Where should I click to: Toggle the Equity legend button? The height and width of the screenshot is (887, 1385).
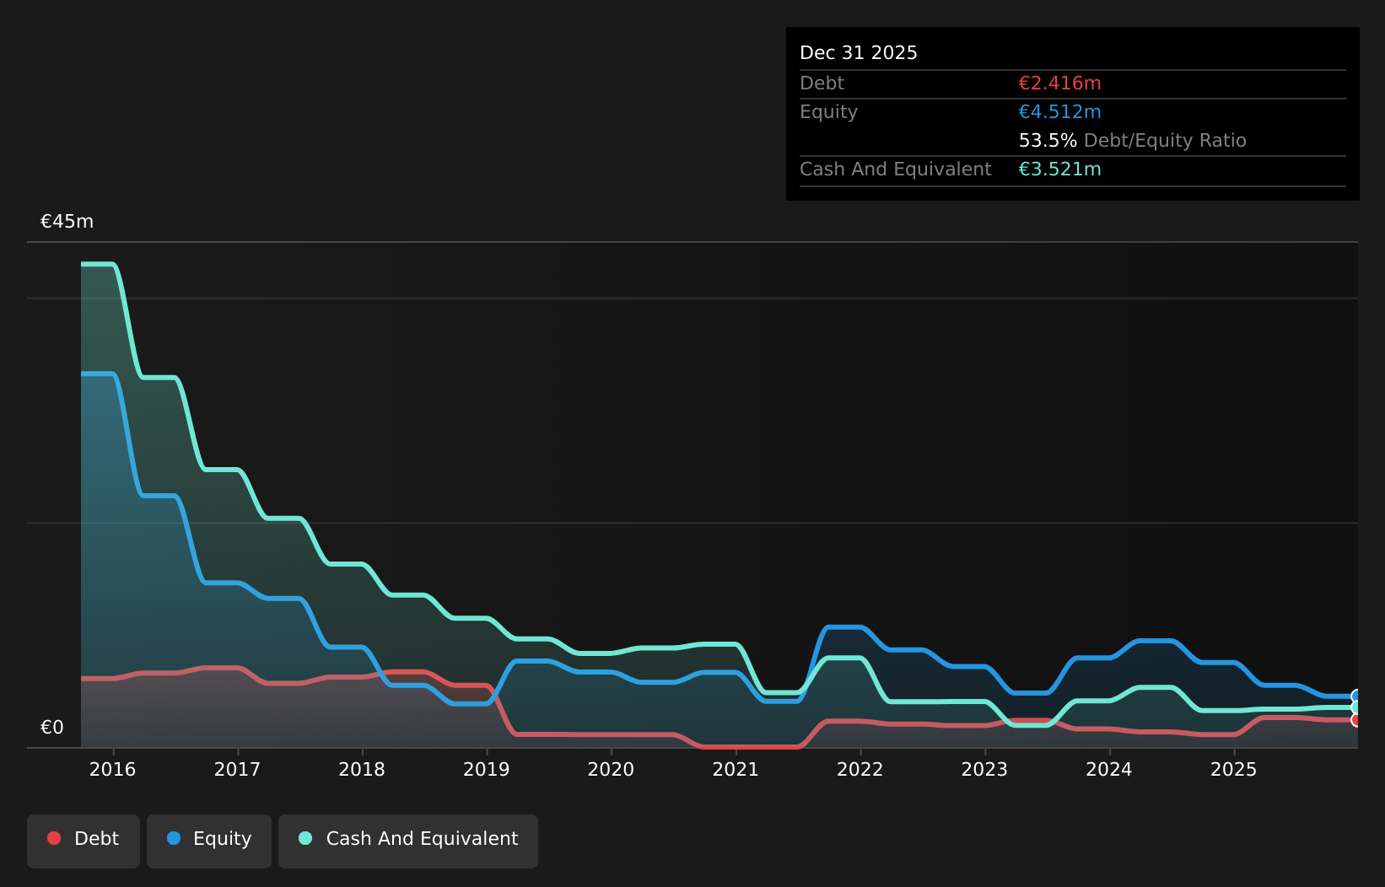(209, 841)
